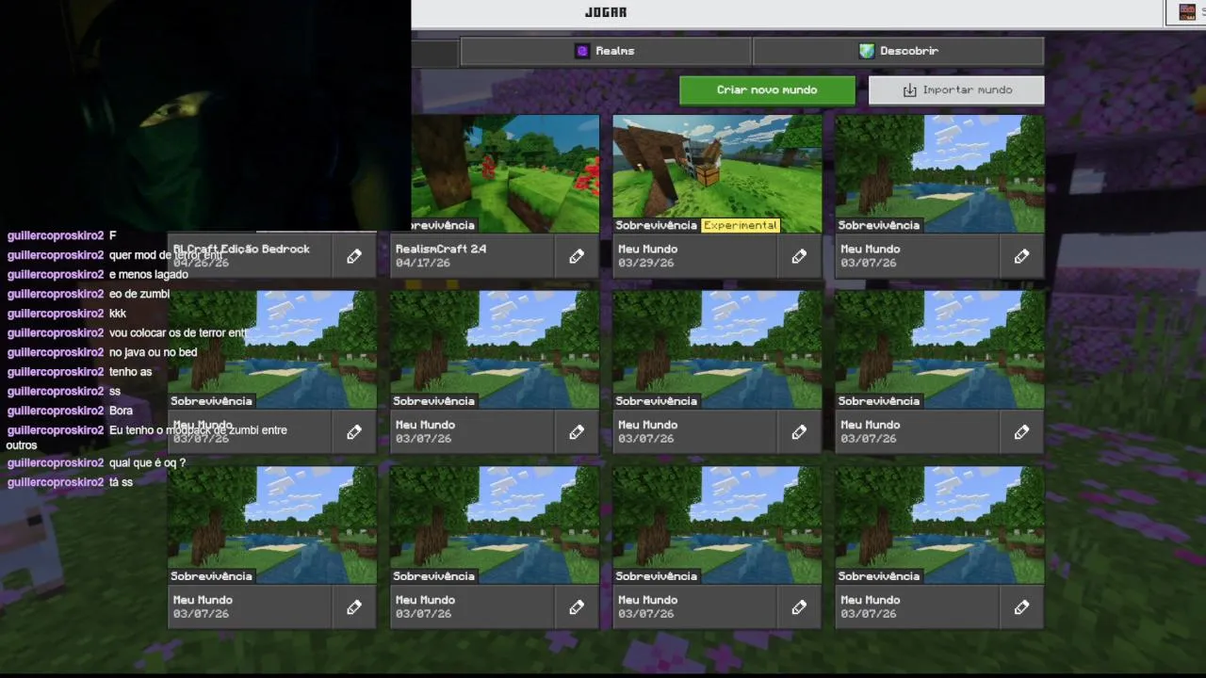Edit the RLCraft Edição Bedrock world
The width and height of the screenshot is (1206, 678).
(x=354, y=256)
